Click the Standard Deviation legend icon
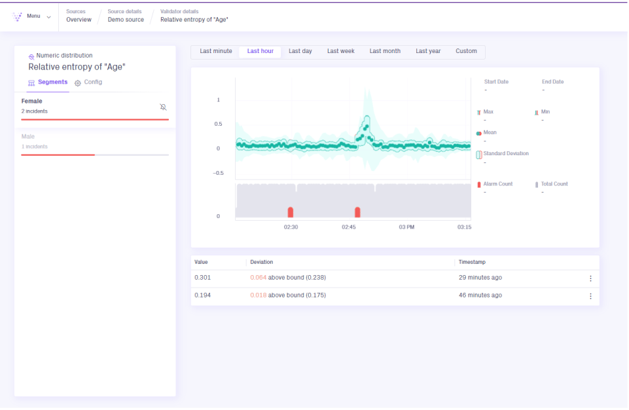 click(478, 155)
